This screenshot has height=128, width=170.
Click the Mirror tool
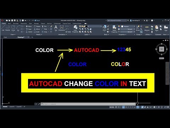[37, 29]
